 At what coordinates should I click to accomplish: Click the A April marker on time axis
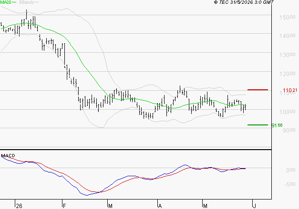[160, 206]
